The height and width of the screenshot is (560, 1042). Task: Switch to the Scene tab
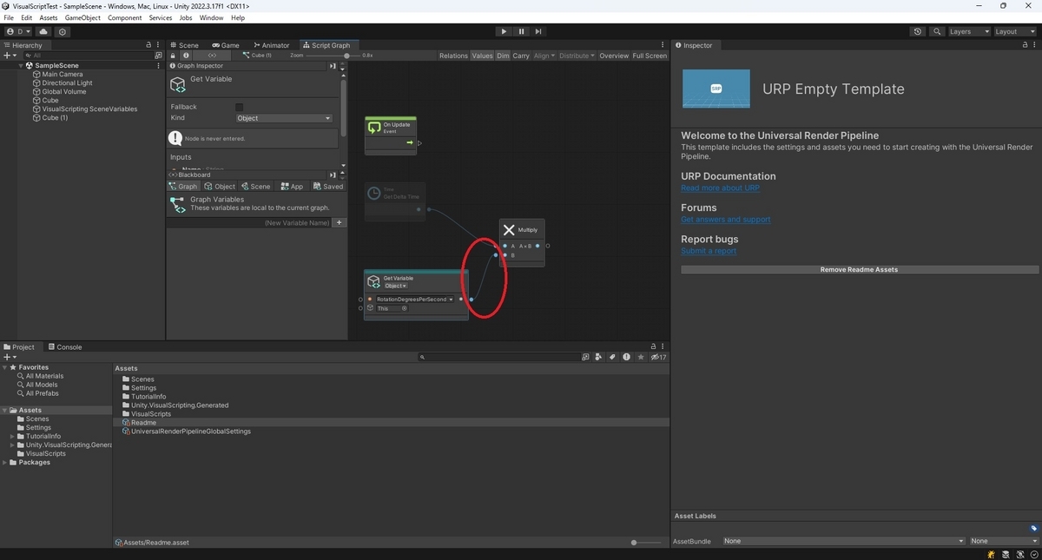(184, 45)
